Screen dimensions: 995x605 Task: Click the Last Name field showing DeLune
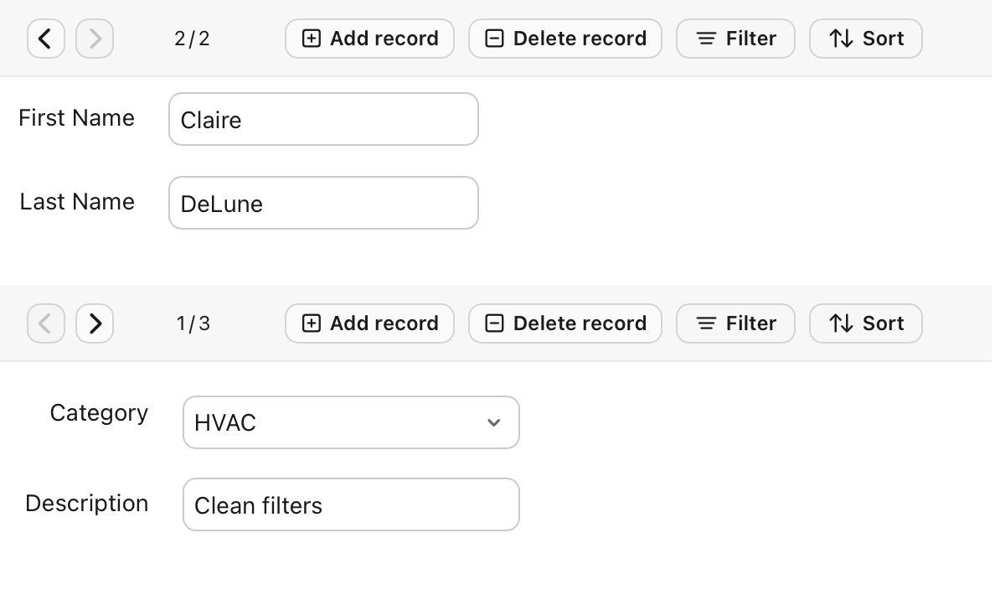(x=323, y=203)
